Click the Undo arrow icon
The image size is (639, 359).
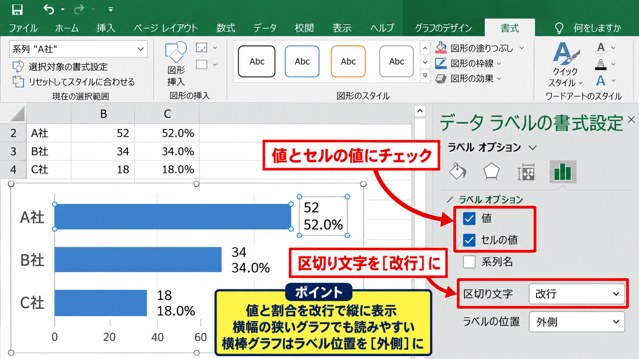(x=49, y=9)
